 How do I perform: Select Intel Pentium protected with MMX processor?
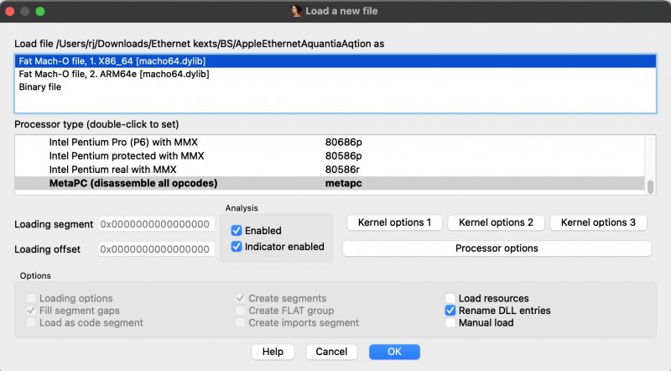coord(330,155)
